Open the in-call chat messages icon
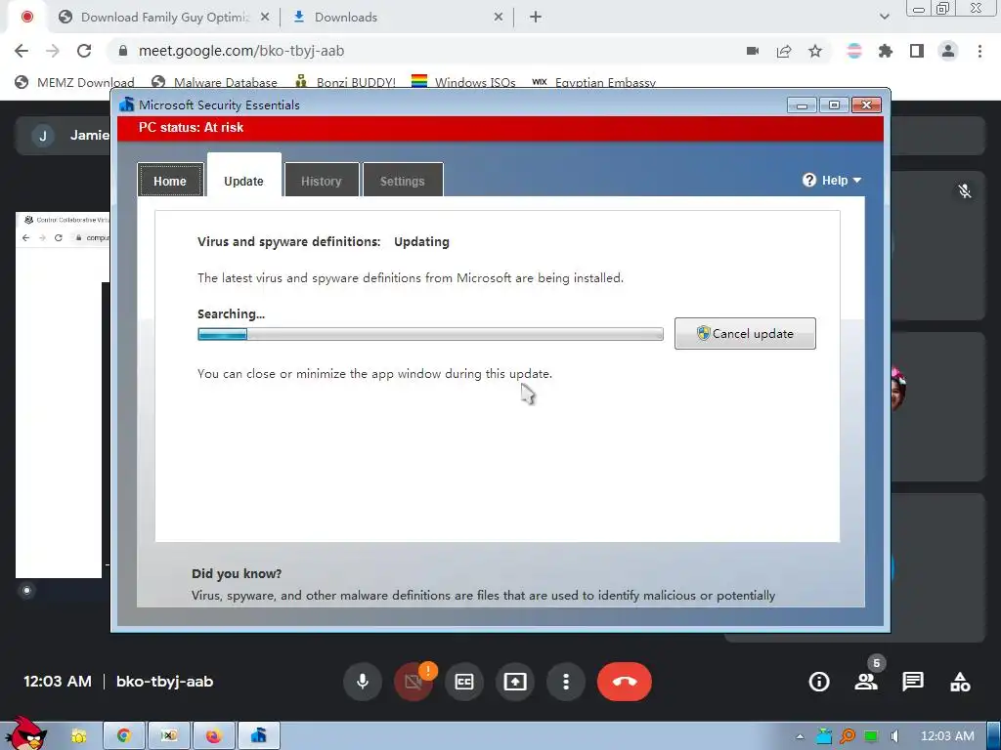1001x750 pixels. [913, 682]
